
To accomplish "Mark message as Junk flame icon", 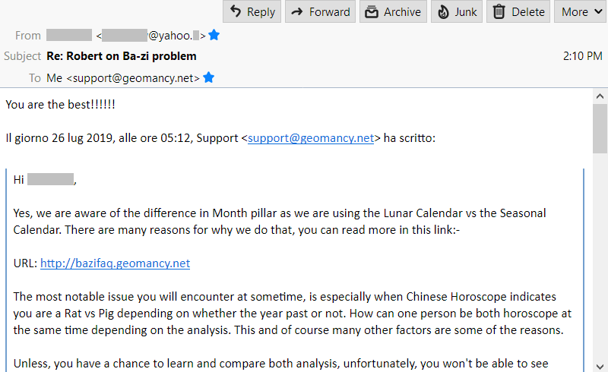I will (x=444, y=11).
